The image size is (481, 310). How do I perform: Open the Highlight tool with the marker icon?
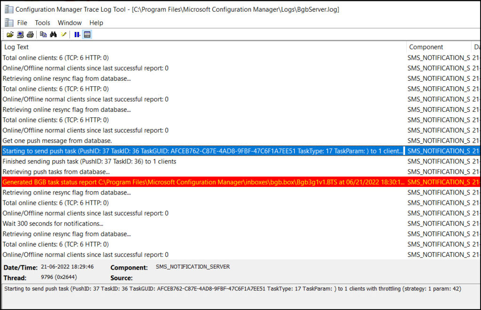(x=63, y=35)
